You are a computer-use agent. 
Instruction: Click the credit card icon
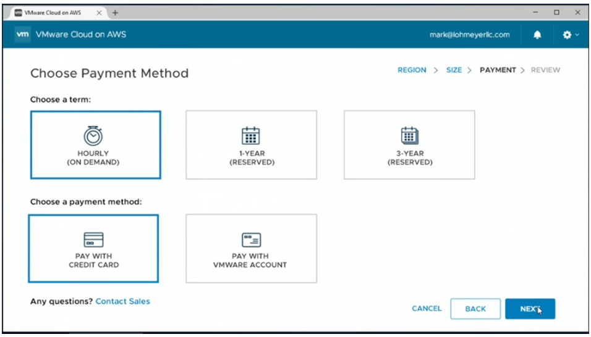pyautogui.click(x=93, y=240)
